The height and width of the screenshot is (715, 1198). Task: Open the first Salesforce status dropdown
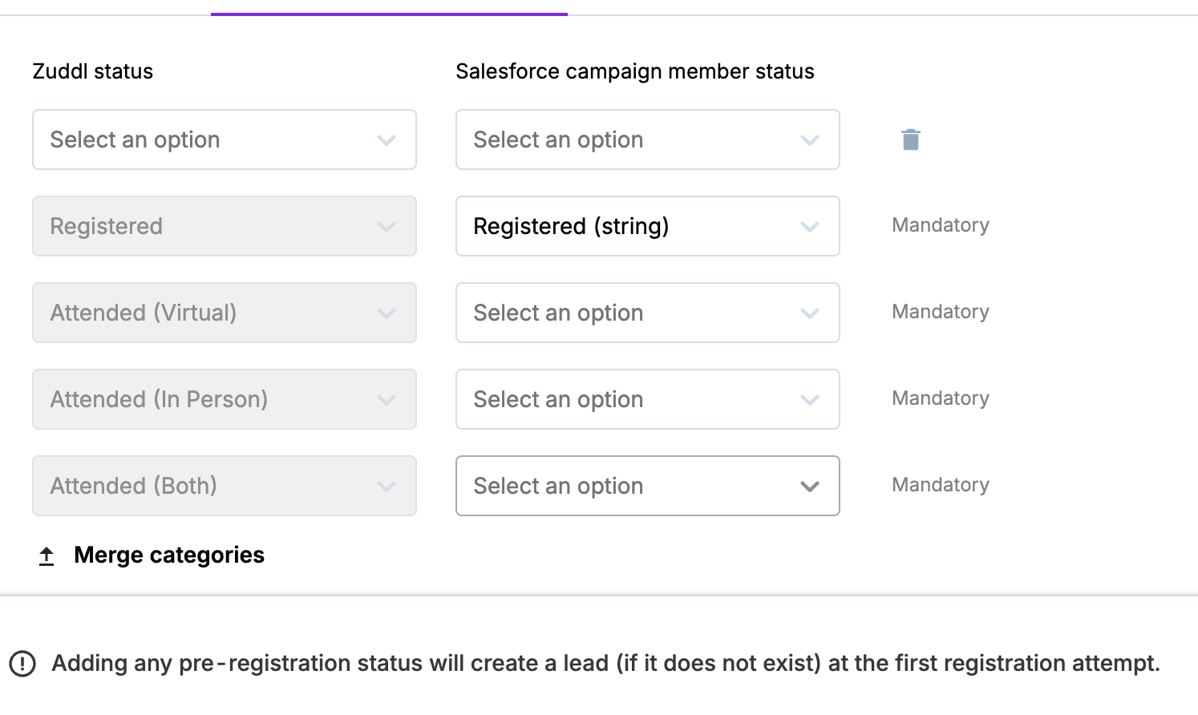point(647,139)
